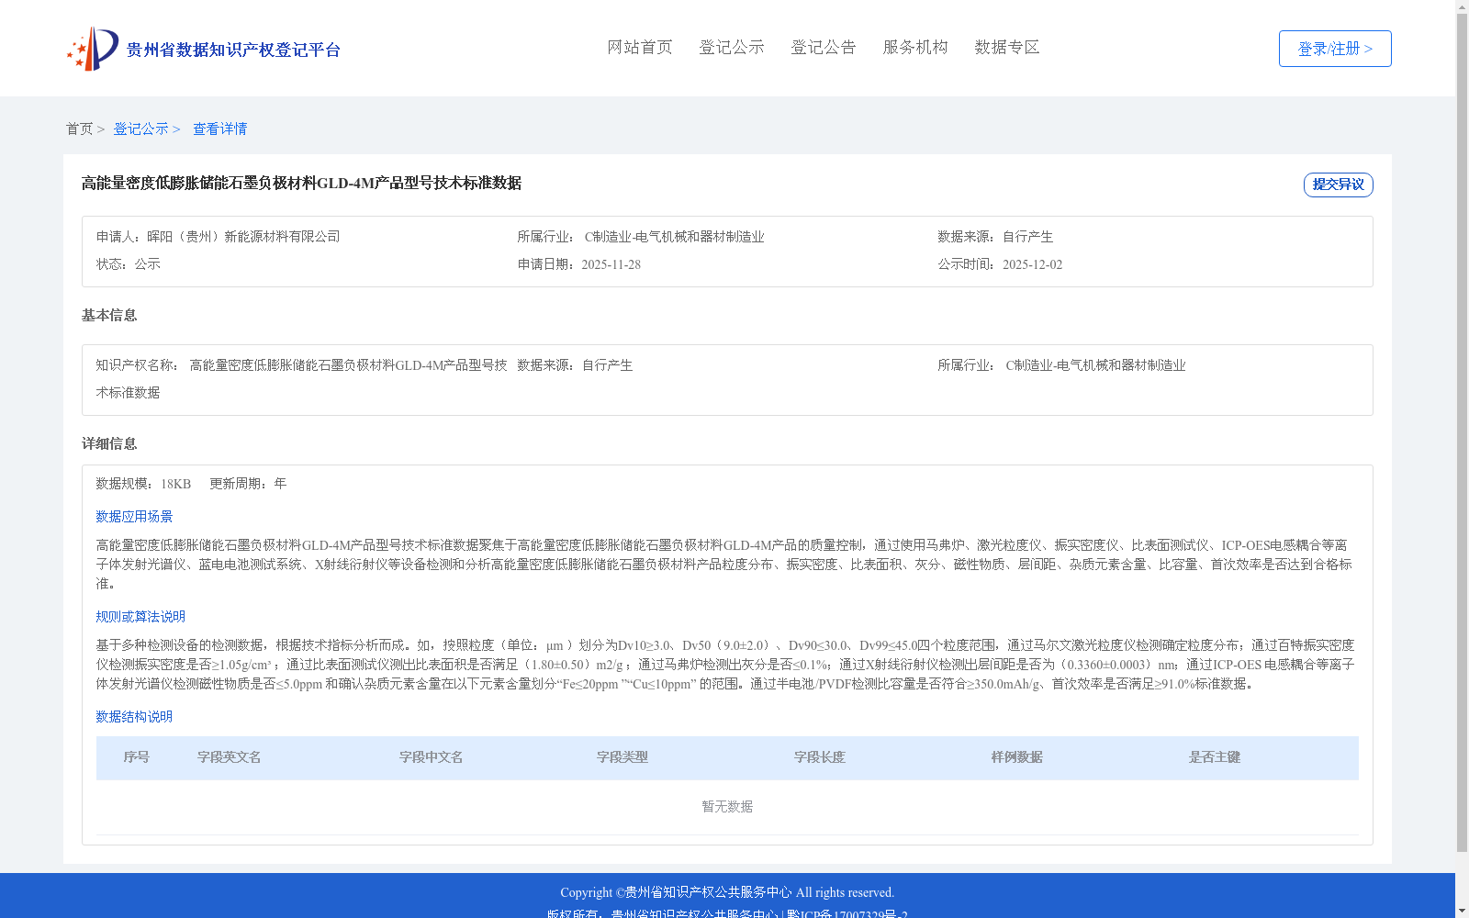Viewport: 1469px width, 918px height.
Task: Click 首页 breadcrumb link
Action: coord(79,129)
